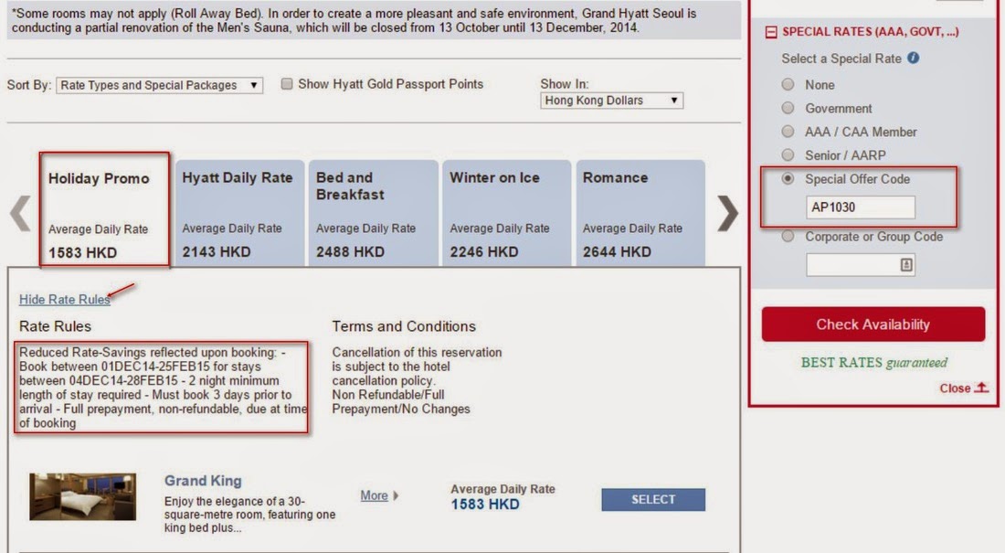The image size is (1005, 553).
Task: Click the icon inside Corporate or Group Code field
Action: [905, 265]
